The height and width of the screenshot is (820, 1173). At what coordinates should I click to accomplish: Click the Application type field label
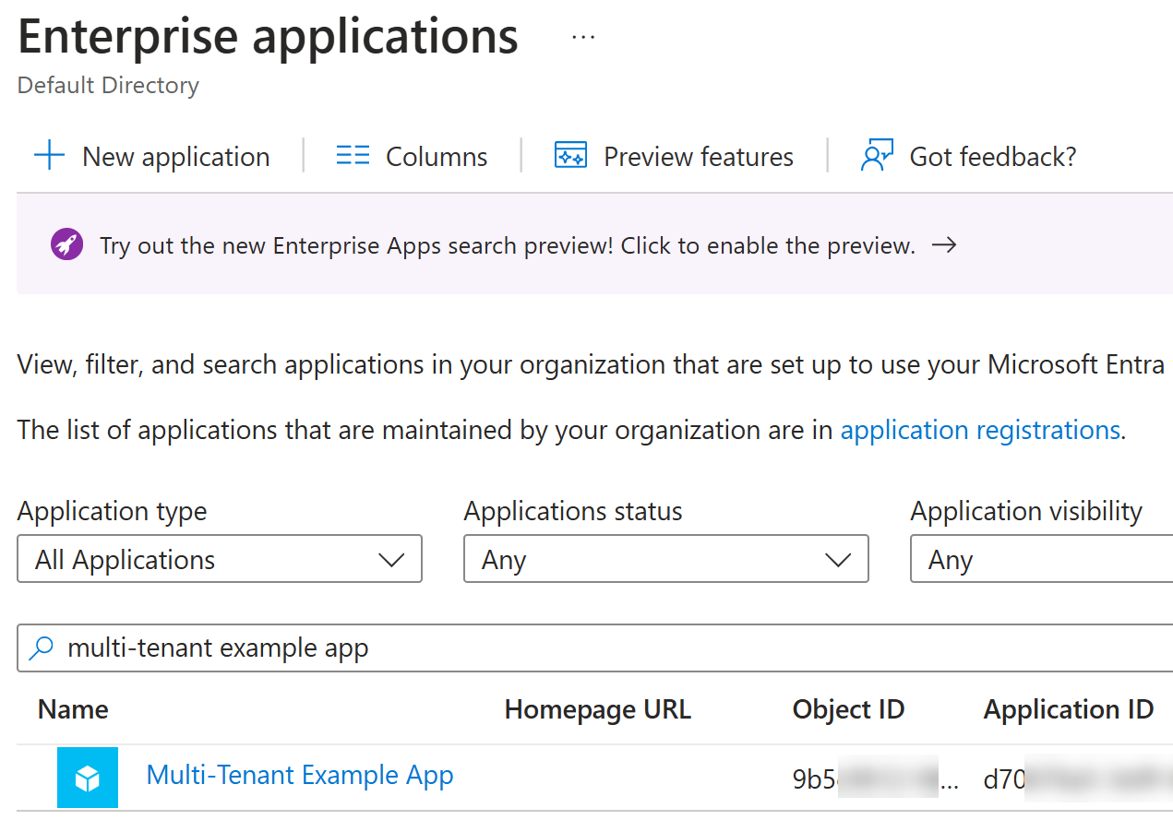(113, 511)
